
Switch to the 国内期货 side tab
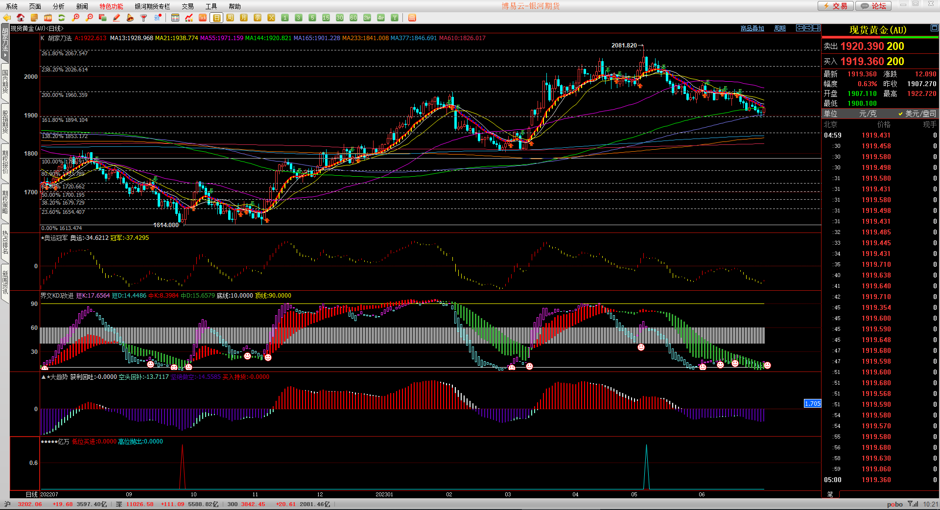pyautogui.click(x=5, y=81)
